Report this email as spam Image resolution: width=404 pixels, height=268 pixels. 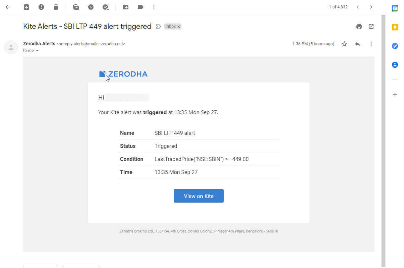point(41,7)
